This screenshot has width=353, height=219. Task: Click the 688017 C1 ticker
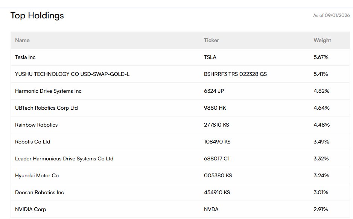coord(217,159)
